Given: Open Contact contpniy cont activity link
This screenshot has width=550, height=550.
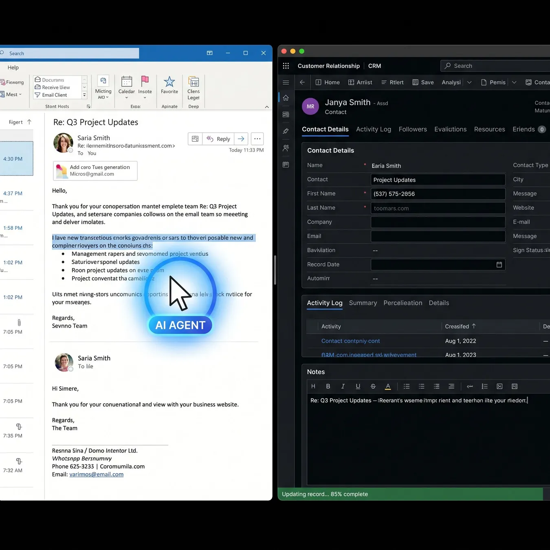Looking at the screenshot, I should 350,341.
